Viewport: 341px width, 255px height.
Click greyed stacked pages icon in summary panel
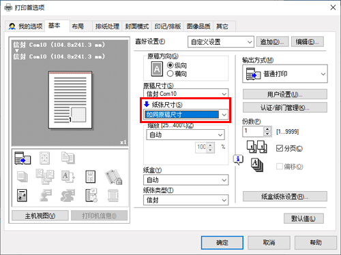(23, 177)
